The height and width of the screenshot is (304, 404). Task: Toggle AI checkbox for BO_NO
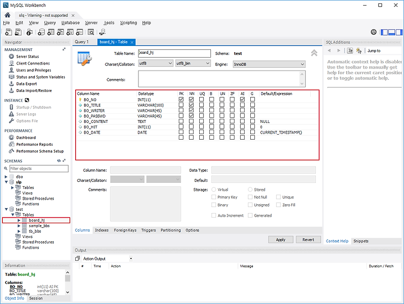tap(242, 99)
